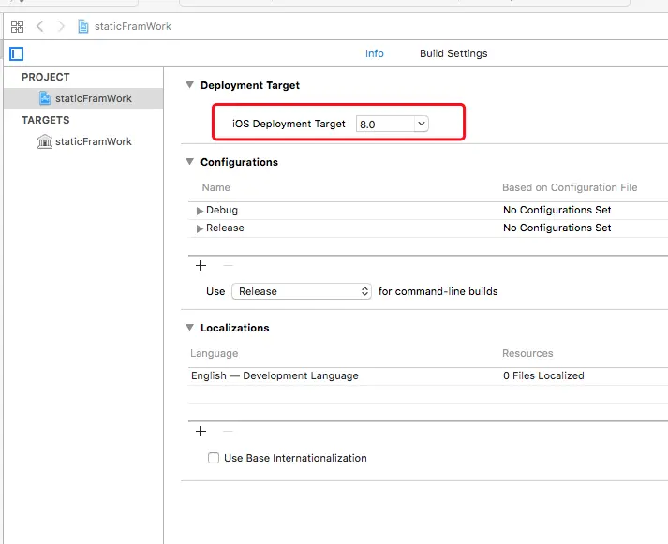Expand the Release configuration row
This screenshot has width=668, height=544.
point(200,228)
